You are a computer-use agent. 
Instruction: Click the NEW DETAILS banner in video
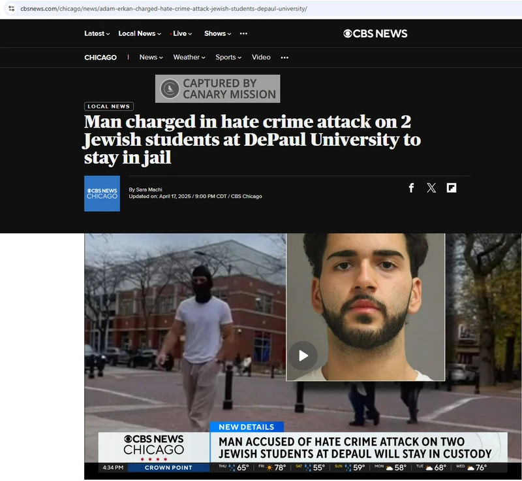[x=247, y=427]
